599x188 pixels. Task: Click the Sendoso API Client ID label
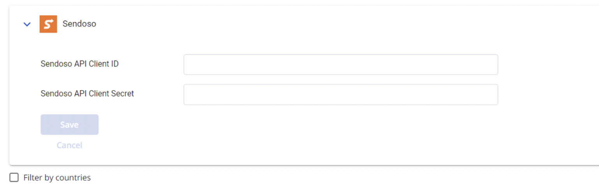point(79,64)
